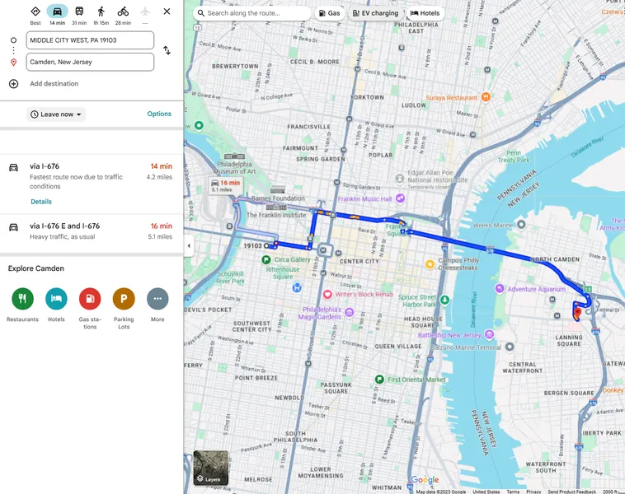
Task: Open the Leave now dropdown
Action: coord(56,114)
